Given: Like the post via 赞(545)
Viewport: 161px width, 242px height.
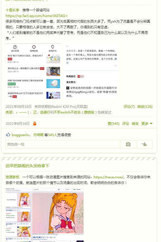Looking at the screenshot, I should (114, 123).
